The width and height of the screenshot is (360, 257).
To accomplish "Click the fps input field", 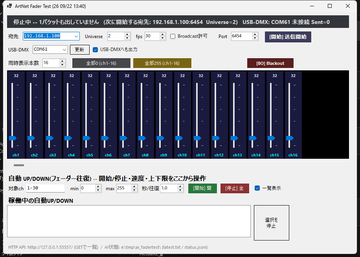I will (152, 36).
